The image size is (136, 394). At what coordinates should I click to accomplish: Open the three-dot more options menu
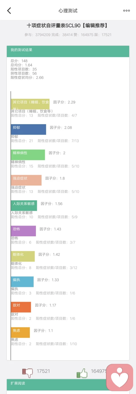126,11
